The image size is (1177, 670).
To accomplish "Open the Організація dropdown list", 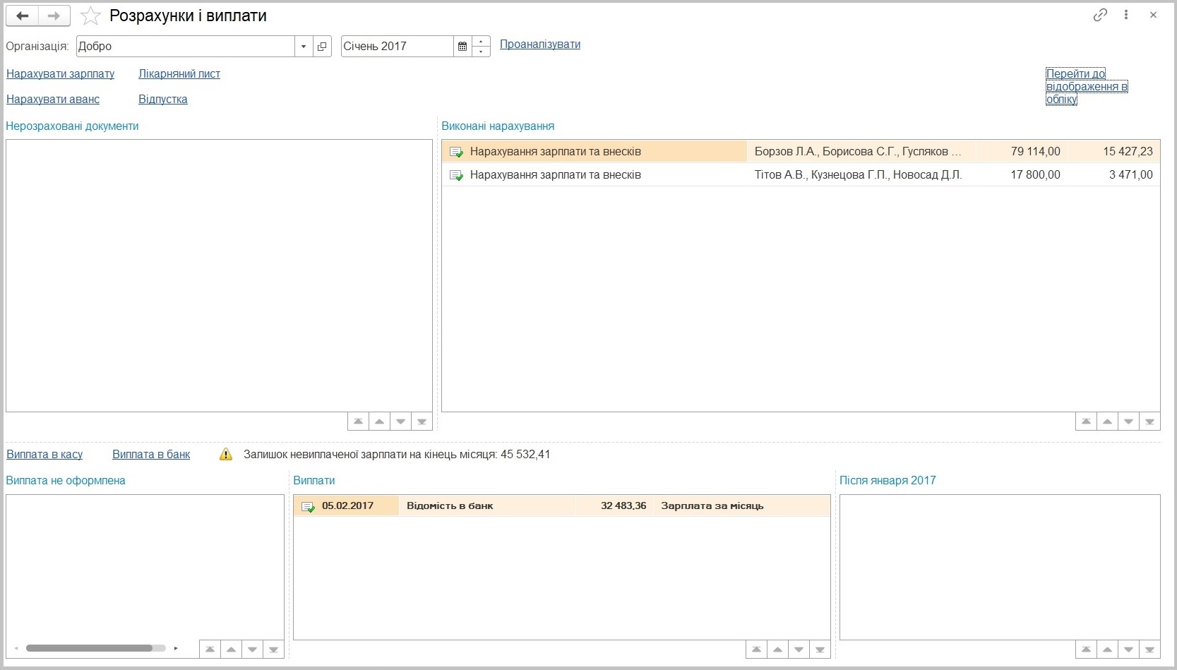I will (304, 47).
